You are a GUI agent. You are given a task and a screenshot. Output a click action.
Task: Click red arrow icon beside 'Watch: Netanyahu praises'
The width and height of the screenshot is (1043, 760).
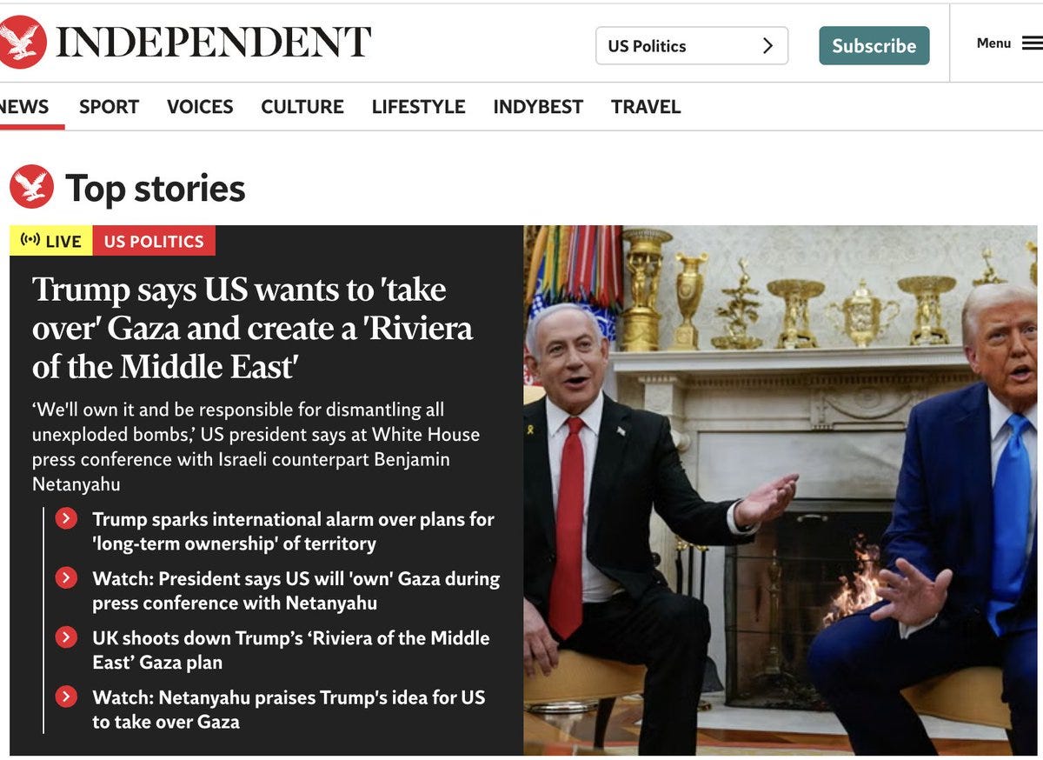point(66,697)
